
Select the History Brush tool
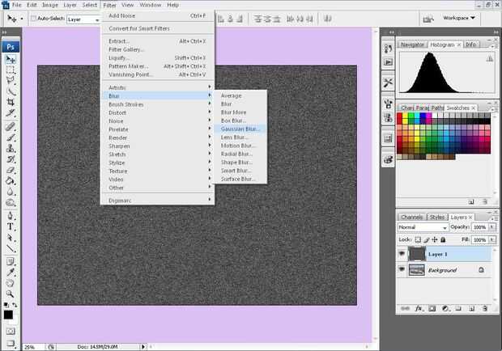11,159
